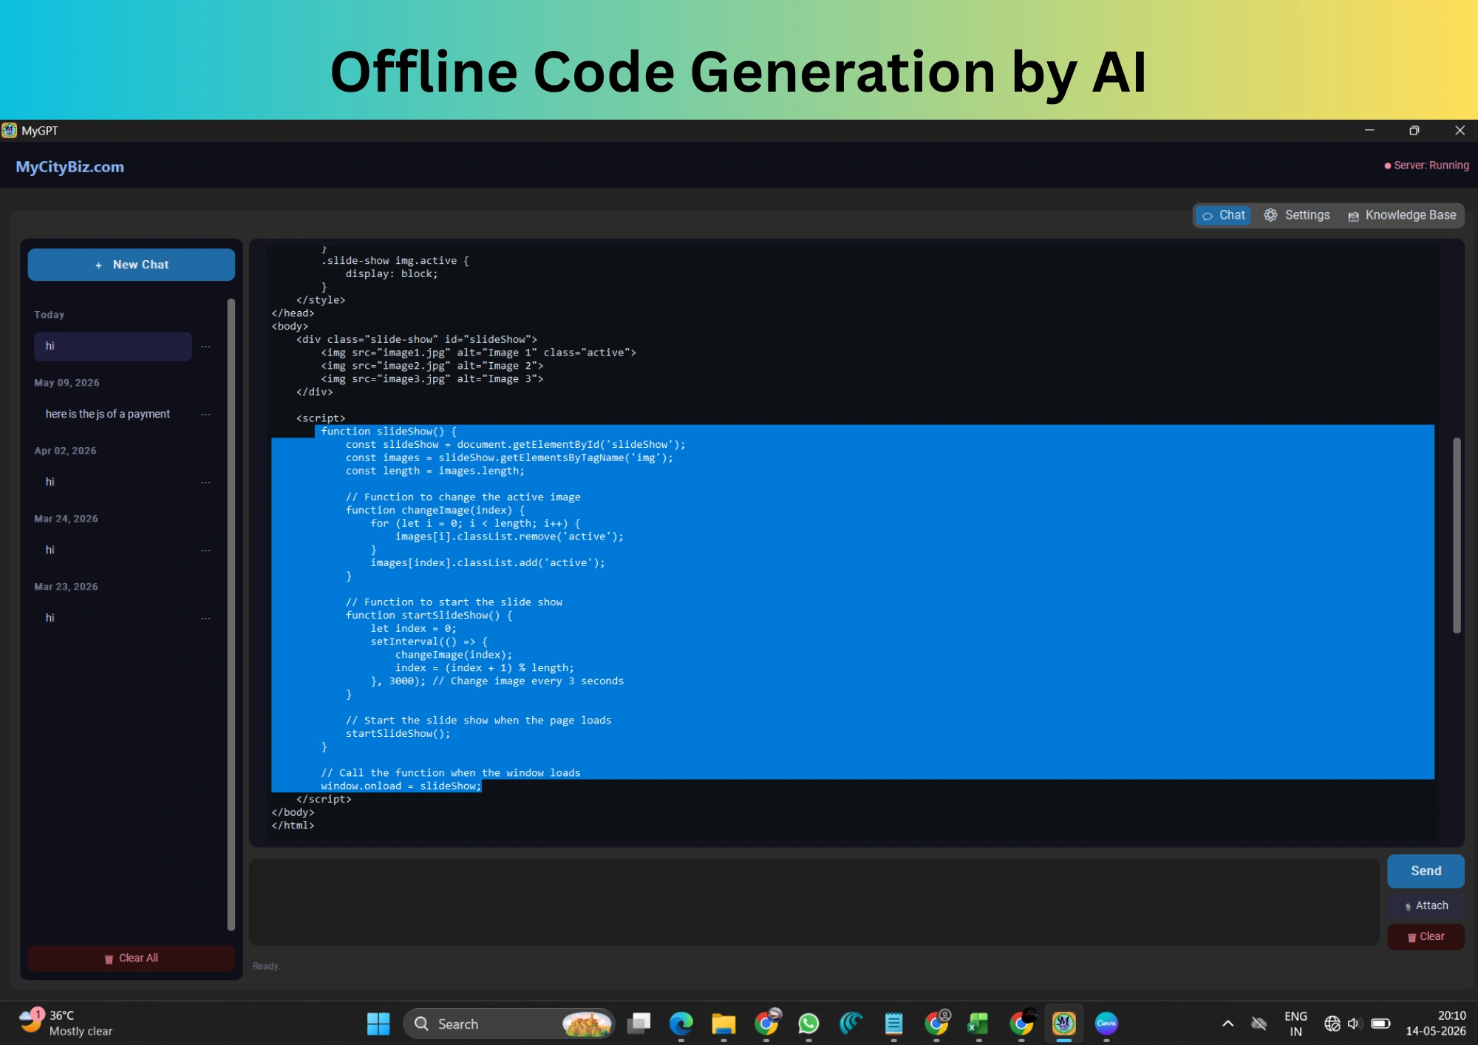The image size is (1478, 1045).
Task: Click the Server Running status indicator
Action: (1426, 166)
